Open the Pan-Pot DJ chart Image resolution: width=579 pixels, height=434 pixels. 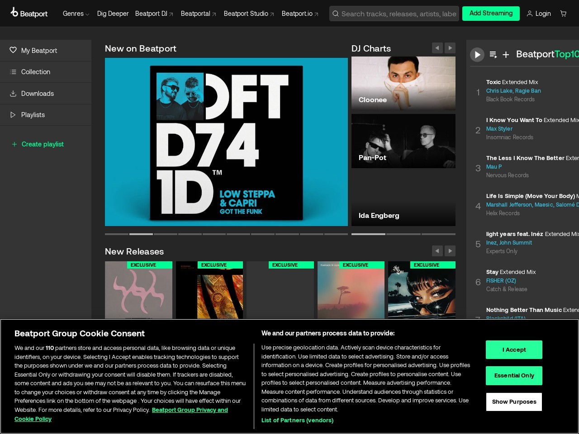tap(403, 141)
